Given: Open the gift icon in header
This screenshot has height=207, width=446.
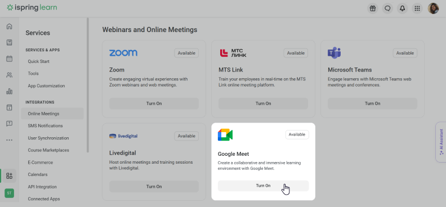Looking at the screenshot, I should (373, 8).
